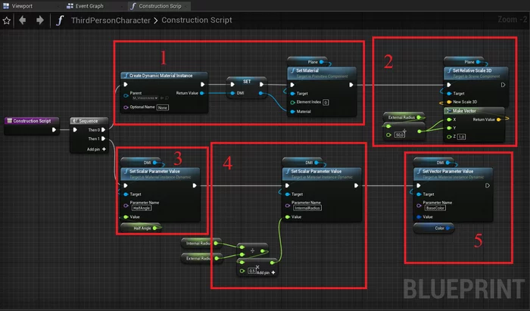Edit the 0.5 multiplier value field
The height and width of the screenshot is (311, 530).
[252, 271]
